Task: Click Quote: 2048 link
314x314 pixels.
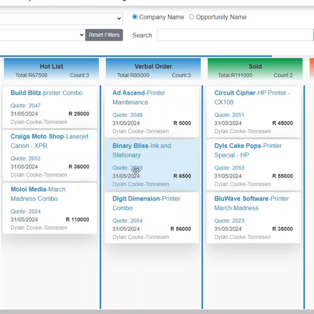Action: 127,115
